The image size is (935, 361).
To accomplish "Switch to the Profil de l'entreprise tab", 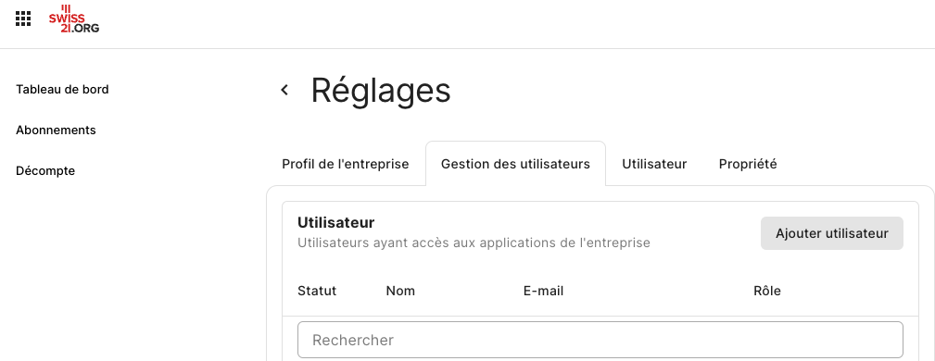I will pyautogui.click(x=346, y=164).
